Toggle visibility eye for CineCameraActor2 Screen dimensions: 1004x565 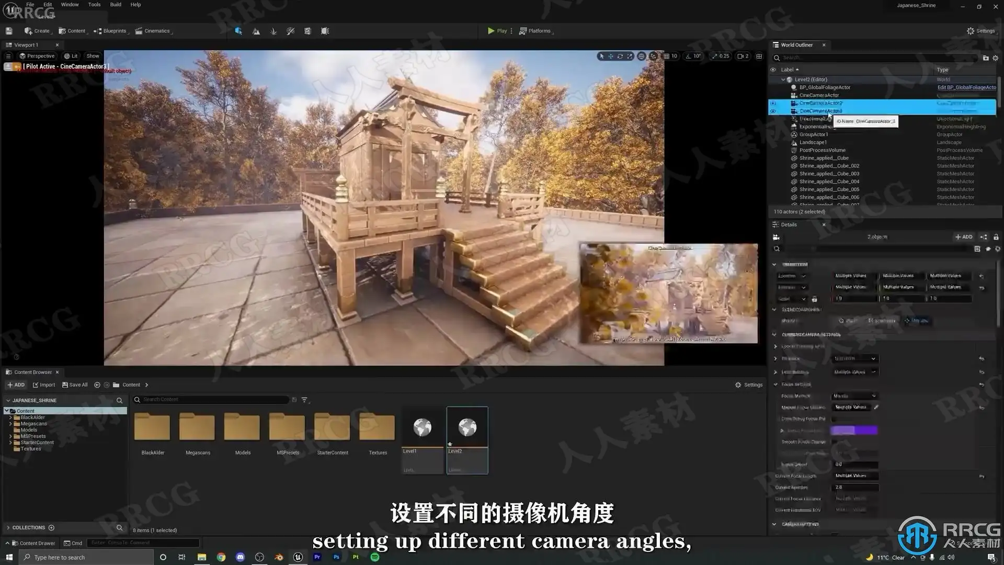tap(773, 103)
